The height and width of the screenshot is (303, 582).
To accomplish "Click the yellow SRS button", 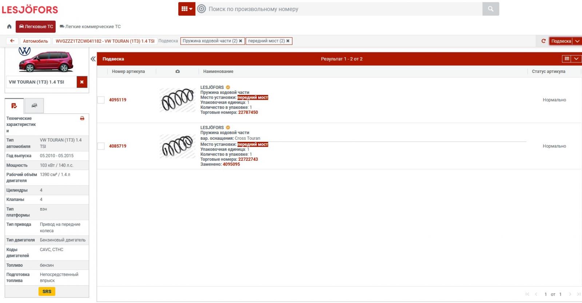I will [x=47, y=291].
